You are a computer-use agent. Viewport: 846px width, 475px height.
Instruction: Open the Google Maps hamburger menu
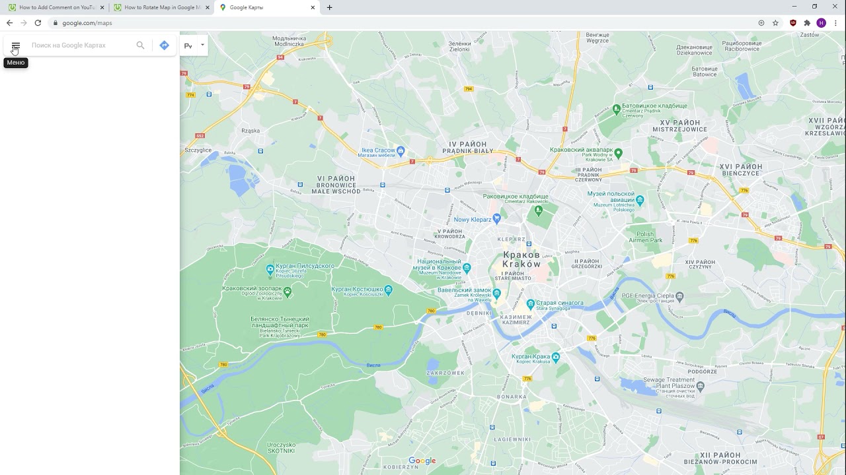16,46
